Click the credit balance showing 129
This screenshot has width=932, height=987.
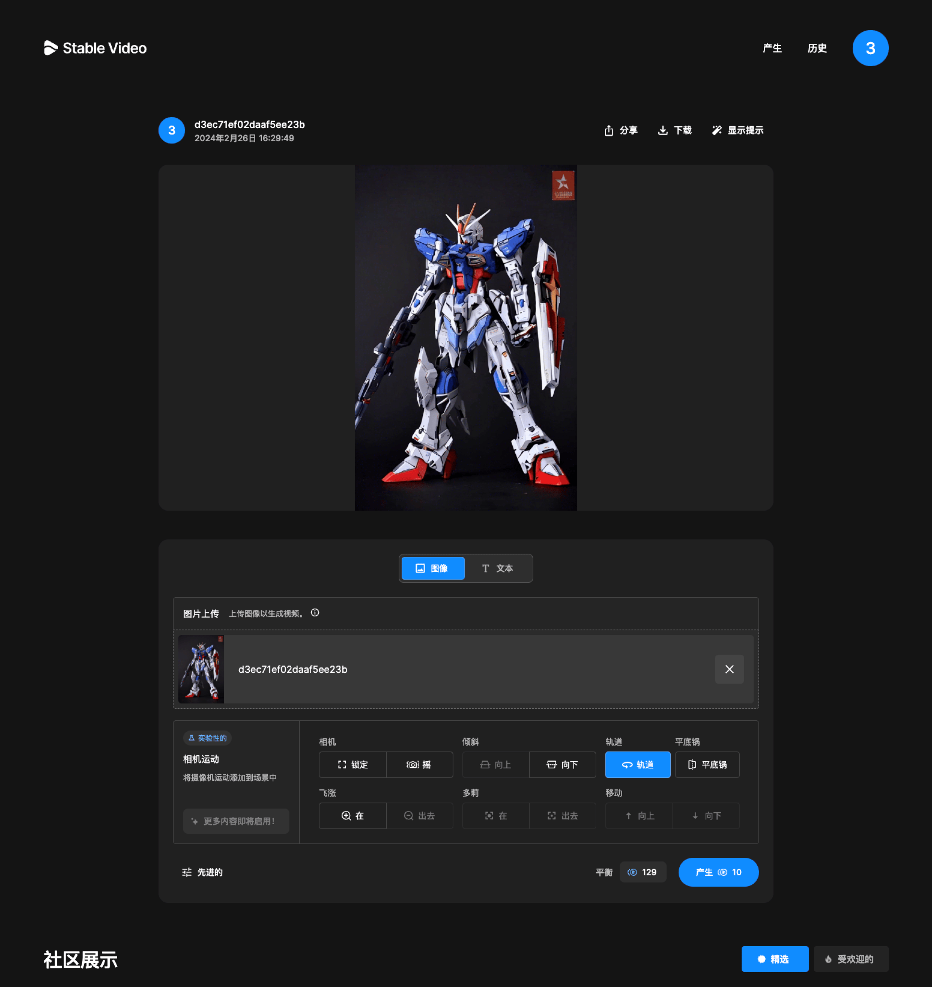[642, 872]
